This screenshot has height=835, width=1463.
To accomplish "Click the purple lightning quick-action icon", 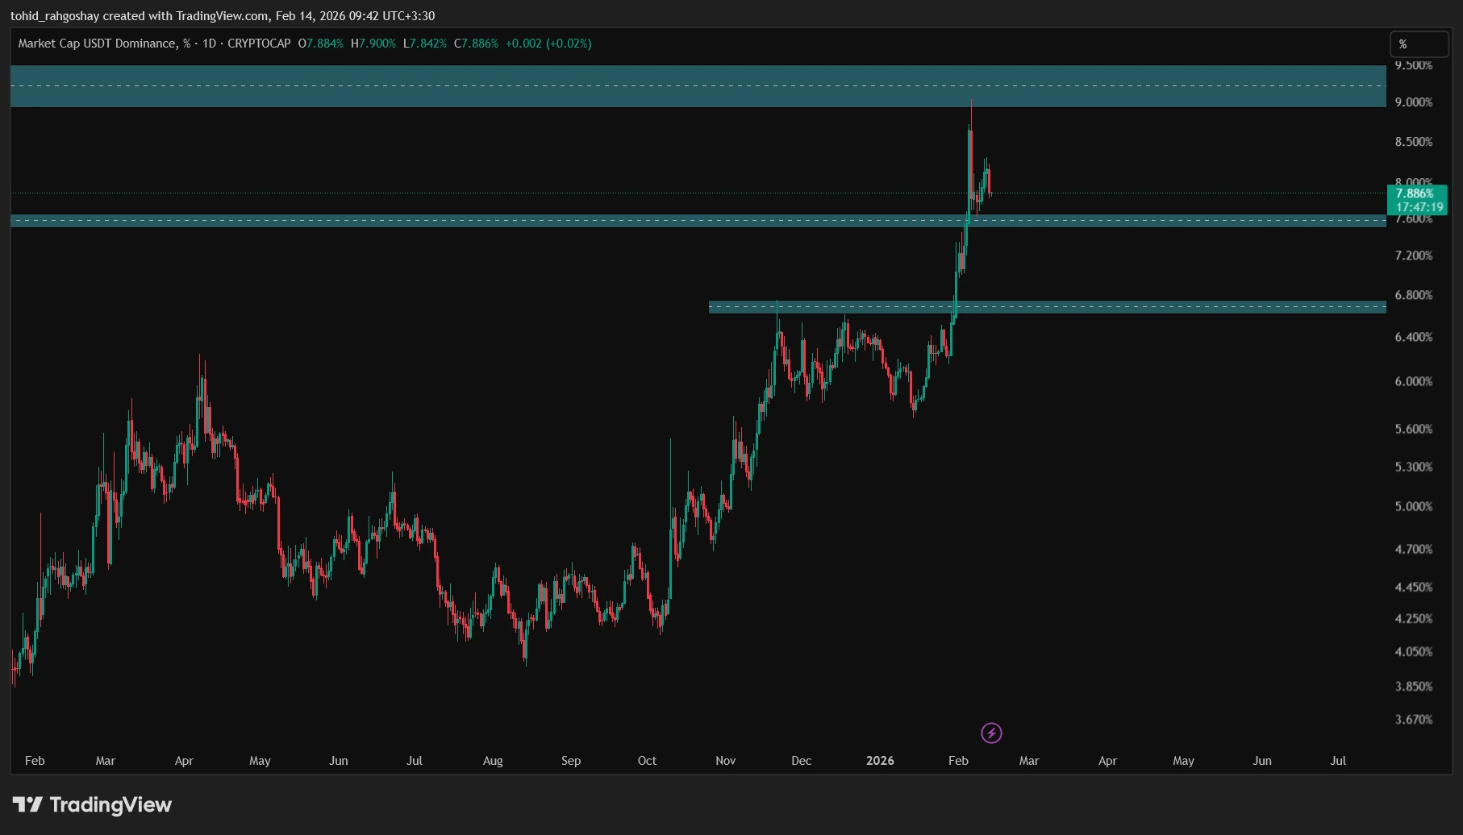I will pos(991,732).
